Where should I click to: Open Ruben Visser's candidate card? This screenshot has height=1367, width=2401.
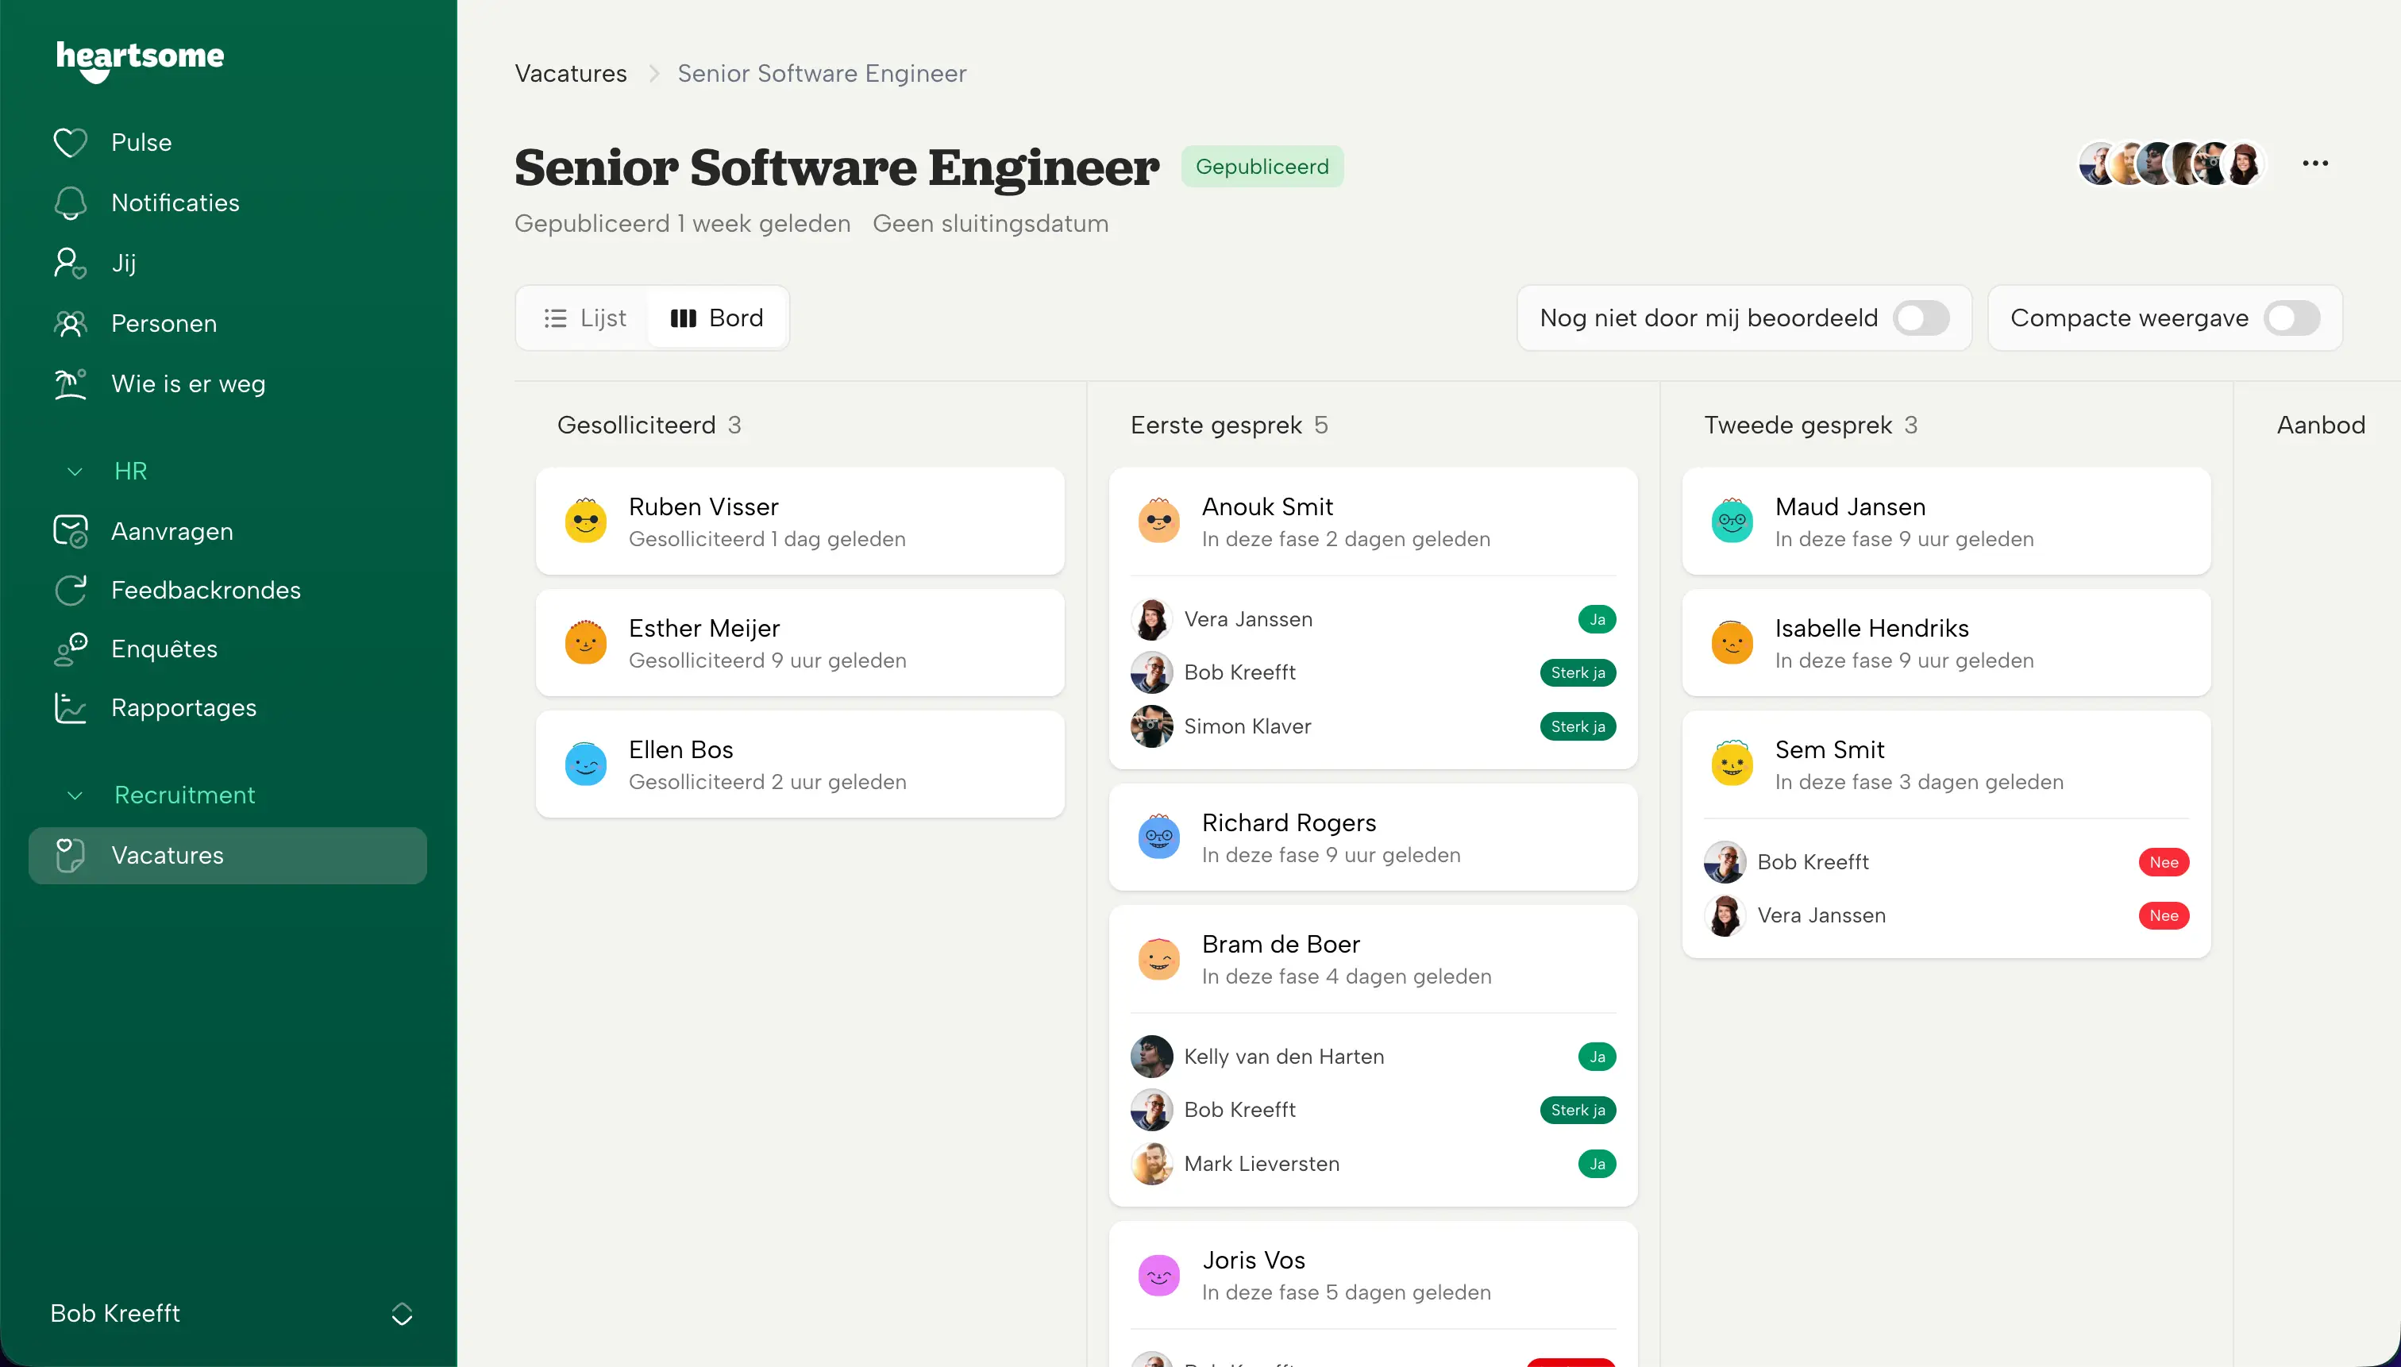pos(800,521)
